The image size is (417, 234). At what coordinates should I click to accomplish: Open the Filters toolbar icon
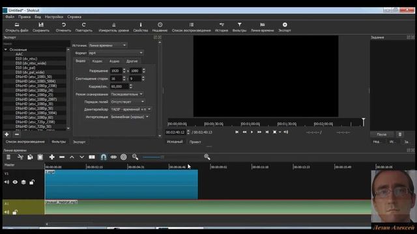239,25
